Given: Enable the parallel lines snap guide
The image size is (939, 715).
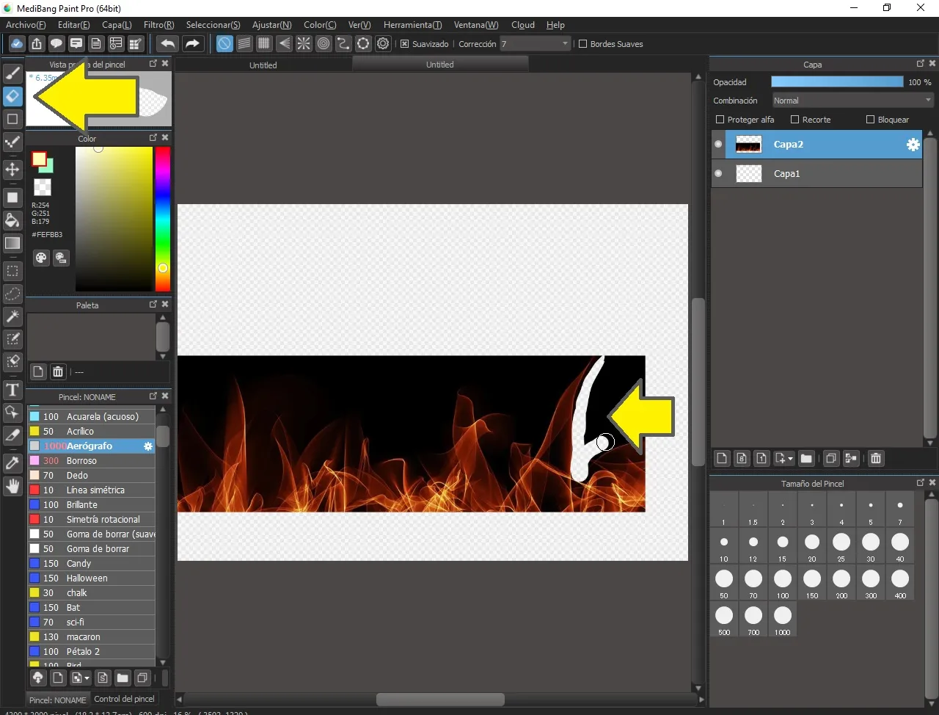Looking at the screenshot, I should tap(244, 44).
